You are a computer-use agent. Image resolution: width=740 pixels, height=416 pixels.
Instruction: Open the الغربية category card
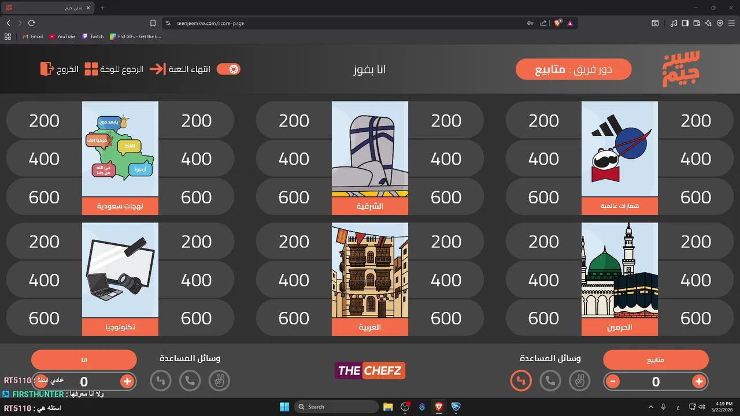point(370,279)
